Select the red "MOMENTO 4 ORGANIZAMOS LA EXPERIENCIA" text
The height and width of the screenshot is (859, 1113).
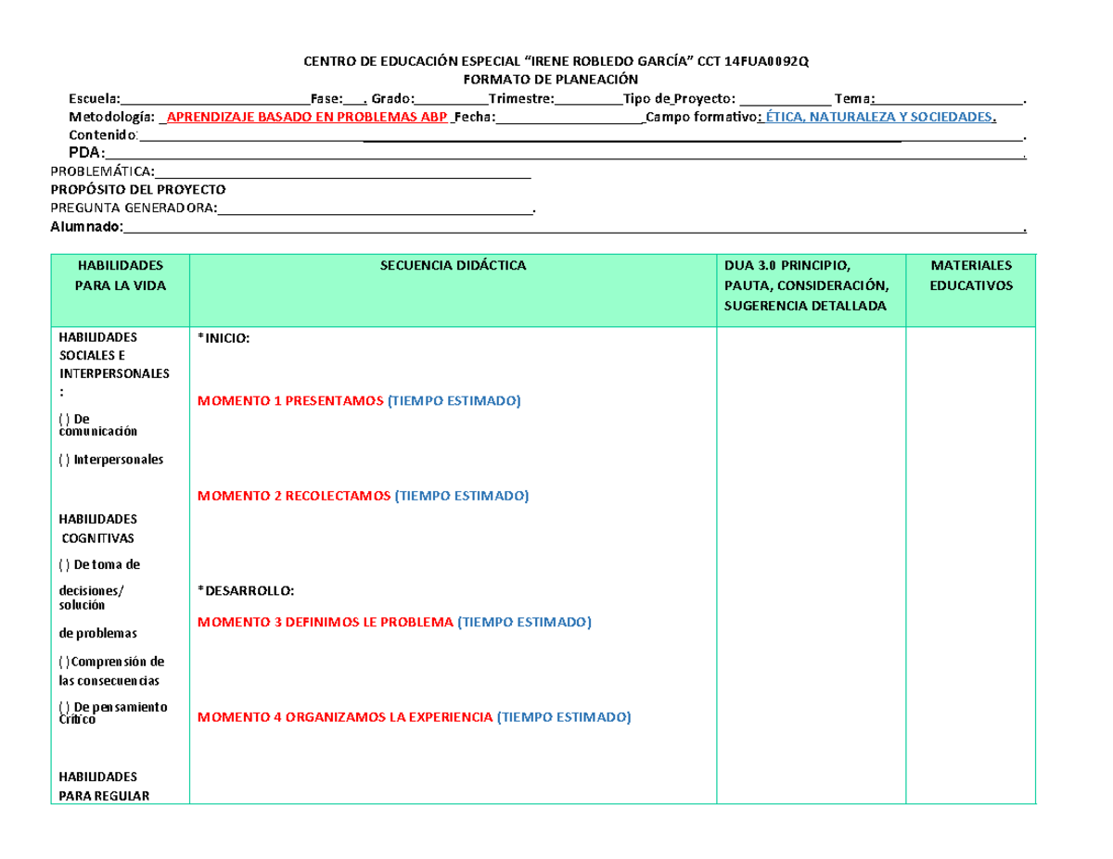pos(346,717)
